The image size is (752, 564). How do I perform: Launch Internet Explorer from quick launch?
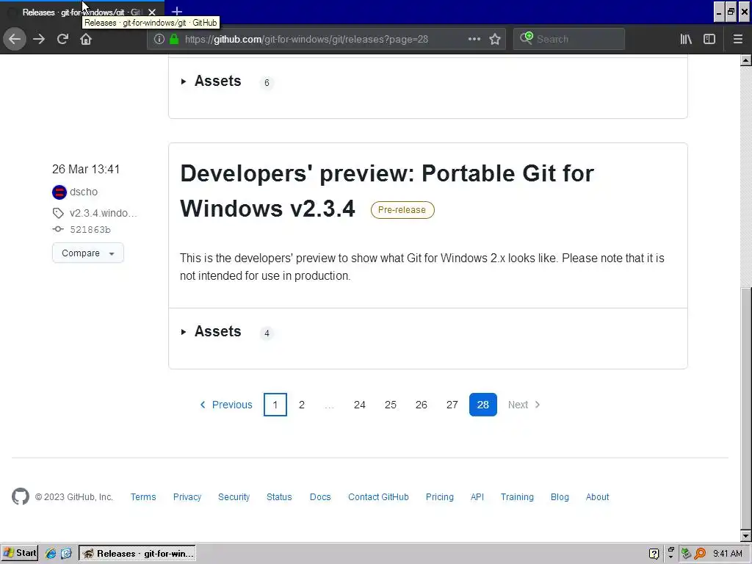pos(51,554)
